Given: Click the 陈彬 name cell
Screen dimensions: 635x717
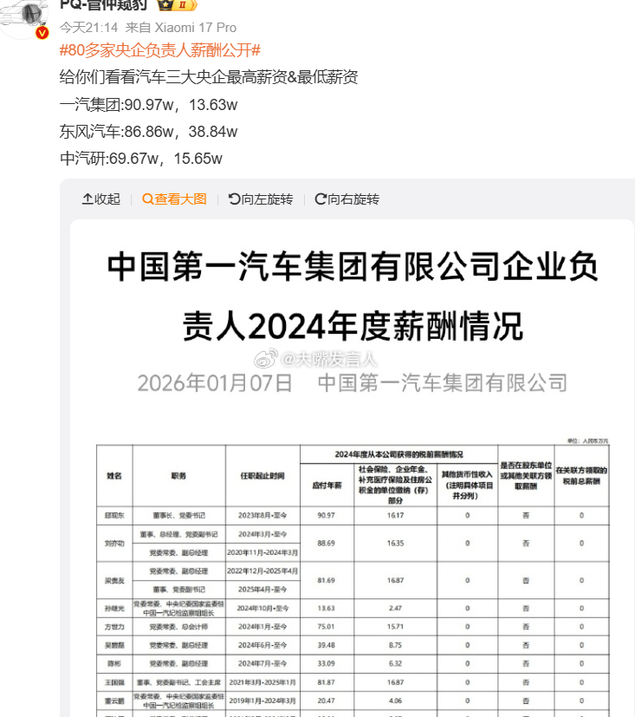Looking at the screenshot, I should [x=114, y=663].
